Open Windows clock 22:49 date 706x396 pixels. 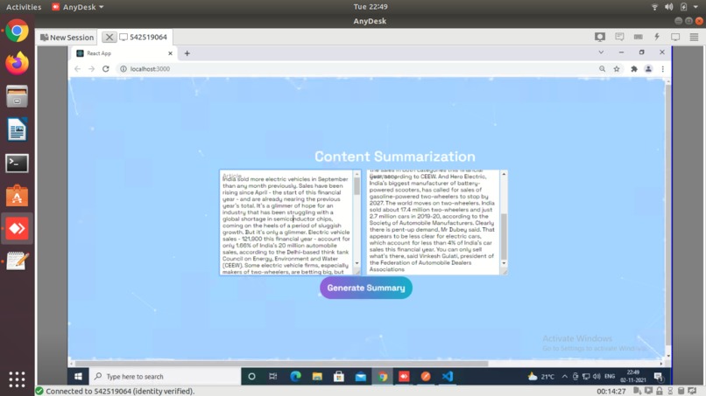(633, 376)
